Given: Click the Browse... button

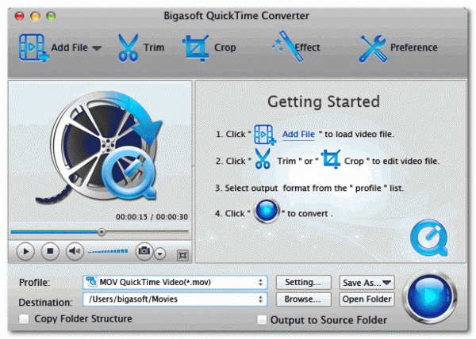Looking at the screenshot, I should click(x=303, y=299).
